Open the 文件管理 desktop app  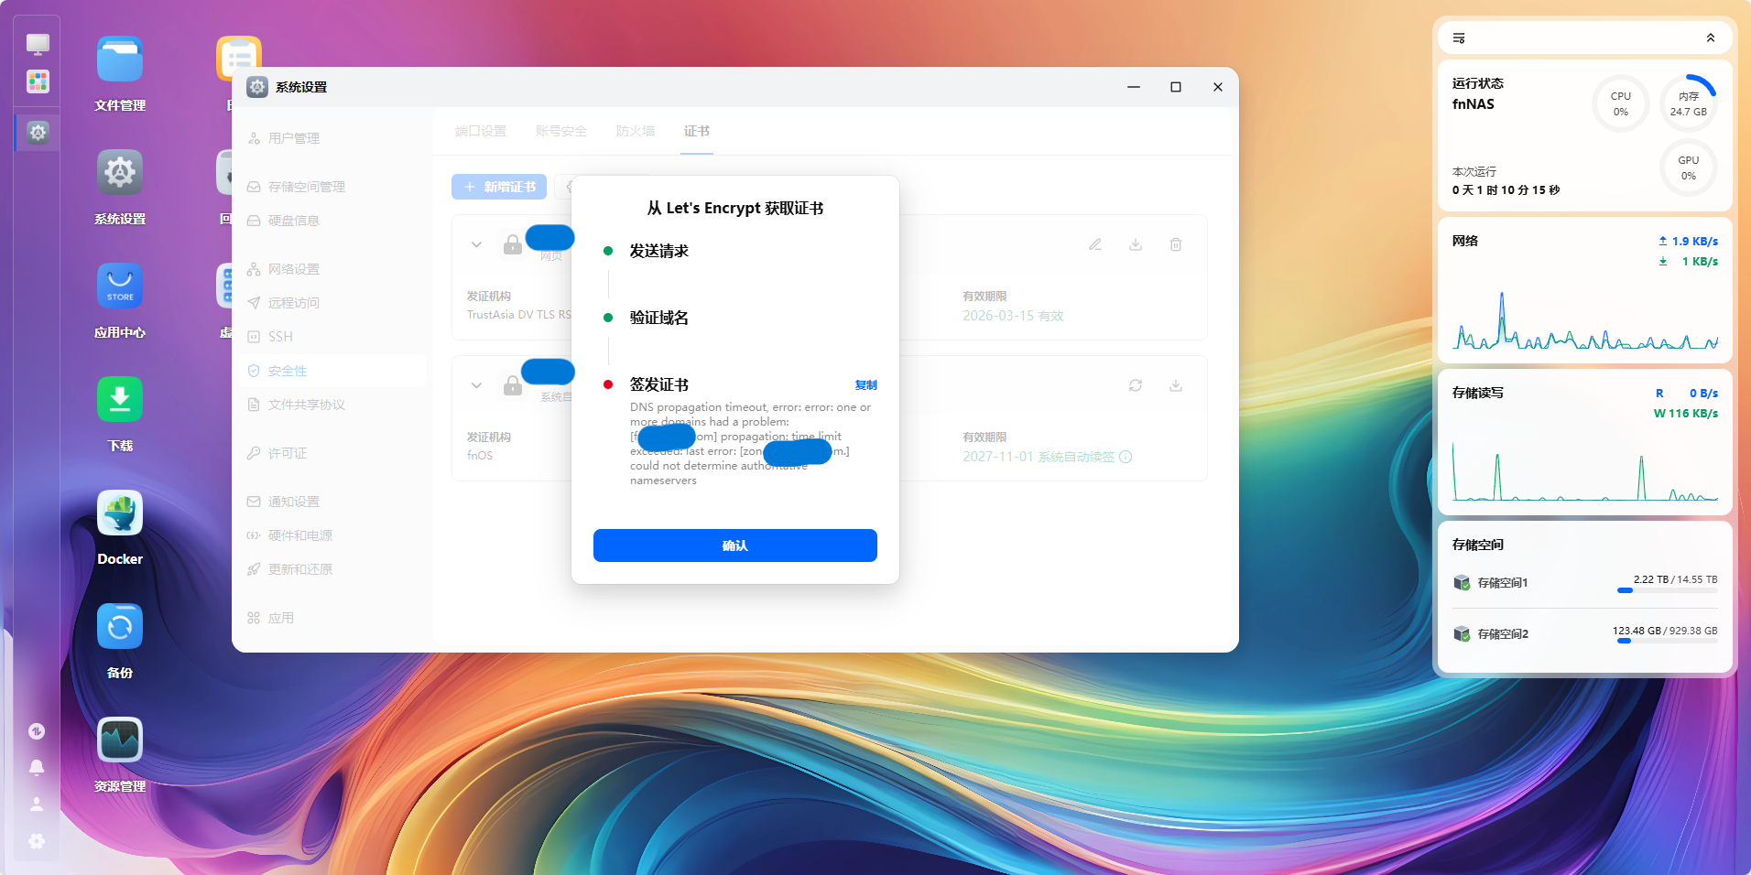coord(120,60)
